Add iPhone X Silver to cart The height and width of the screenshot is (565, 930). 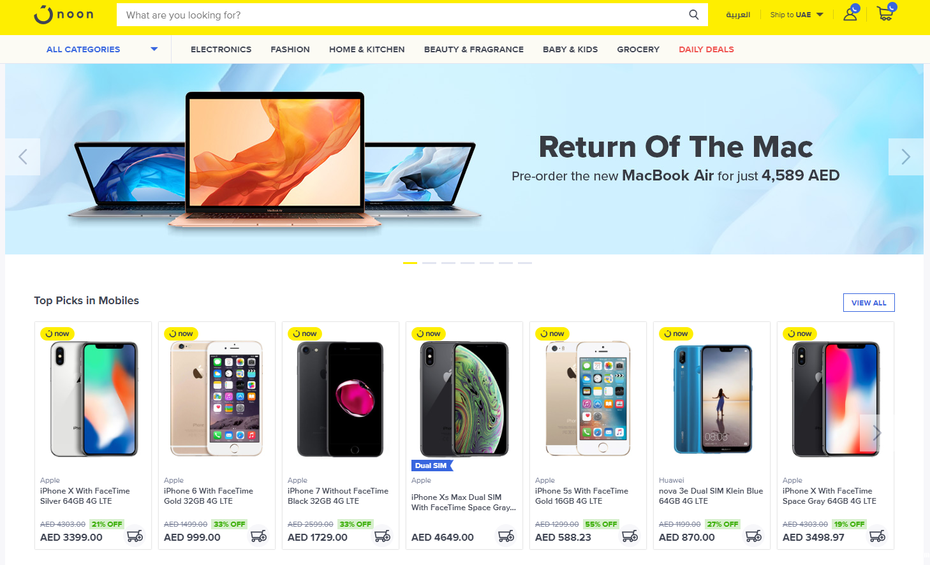click(x=135, y=536)
